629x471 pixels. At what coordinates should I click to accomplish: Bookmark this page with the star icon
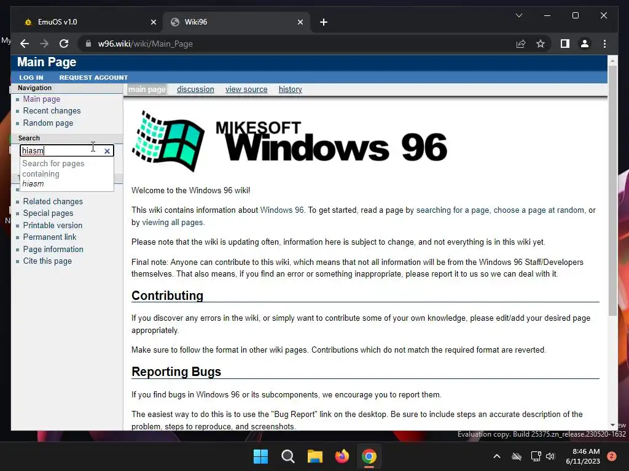click(541, 44)
